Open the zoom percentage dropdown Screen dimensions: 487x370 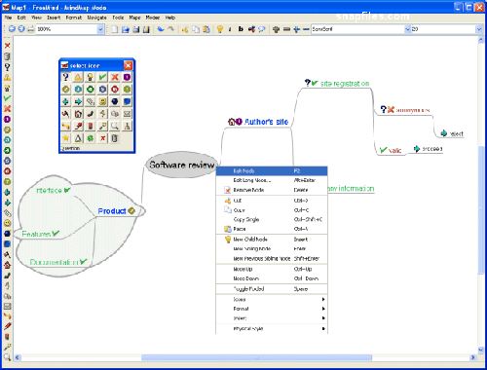coord(100,29)
